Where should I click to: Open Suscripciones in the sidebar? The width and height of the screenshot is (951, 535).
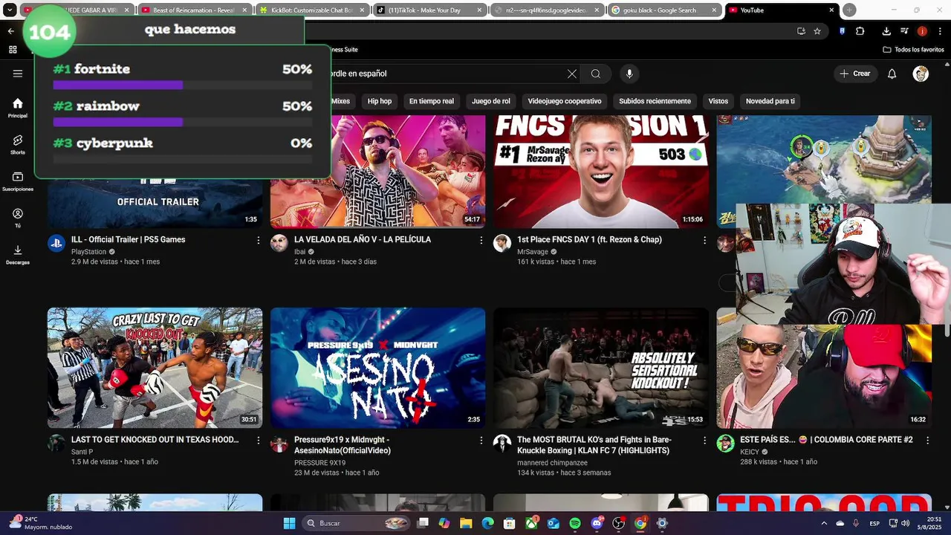(18, 181)
